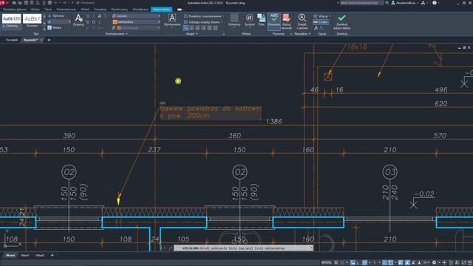Click the Field (Pole) insert icon
The image size is (473, 266).
pyautogui.click(x=261, y=20)
